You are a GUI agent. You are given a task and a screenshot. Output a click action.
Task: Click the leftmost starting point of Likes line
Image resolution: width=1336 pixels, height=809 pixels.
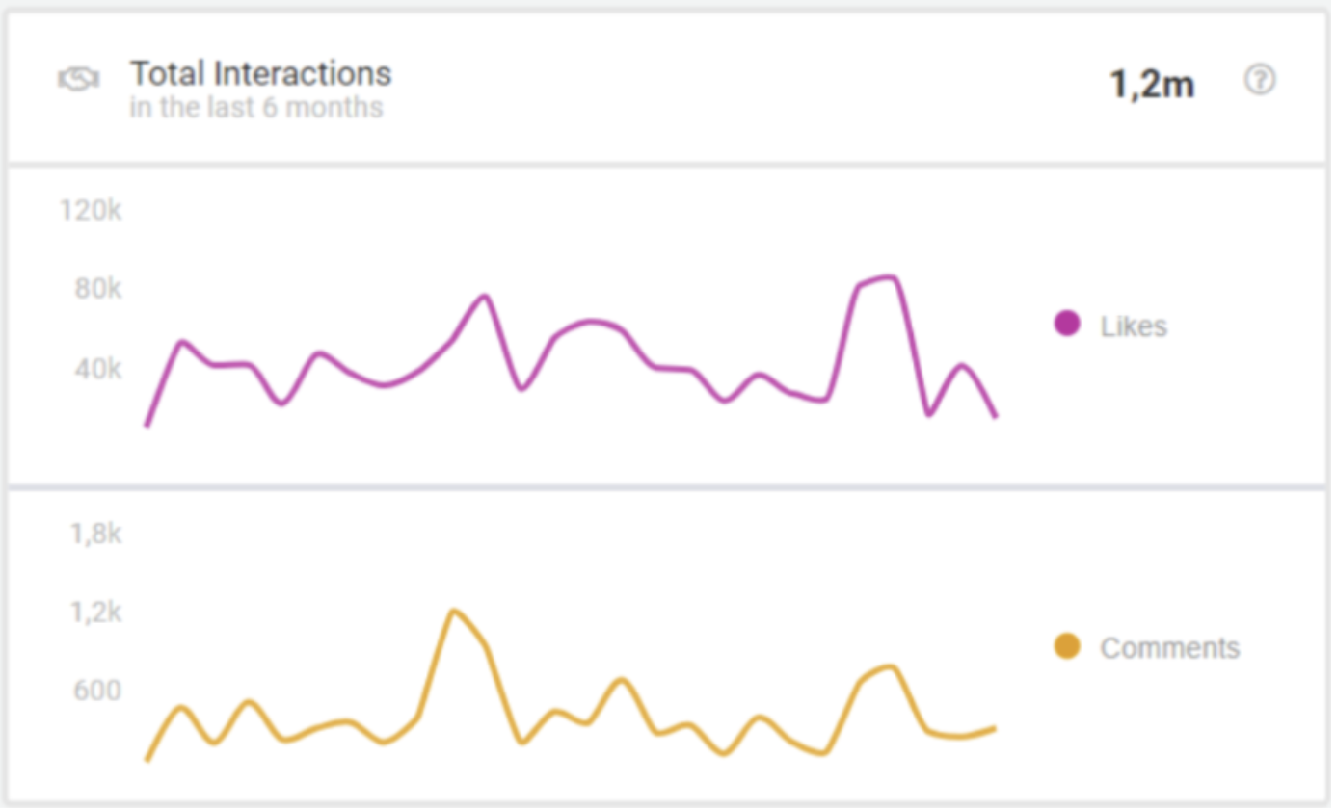click(147, 425)
